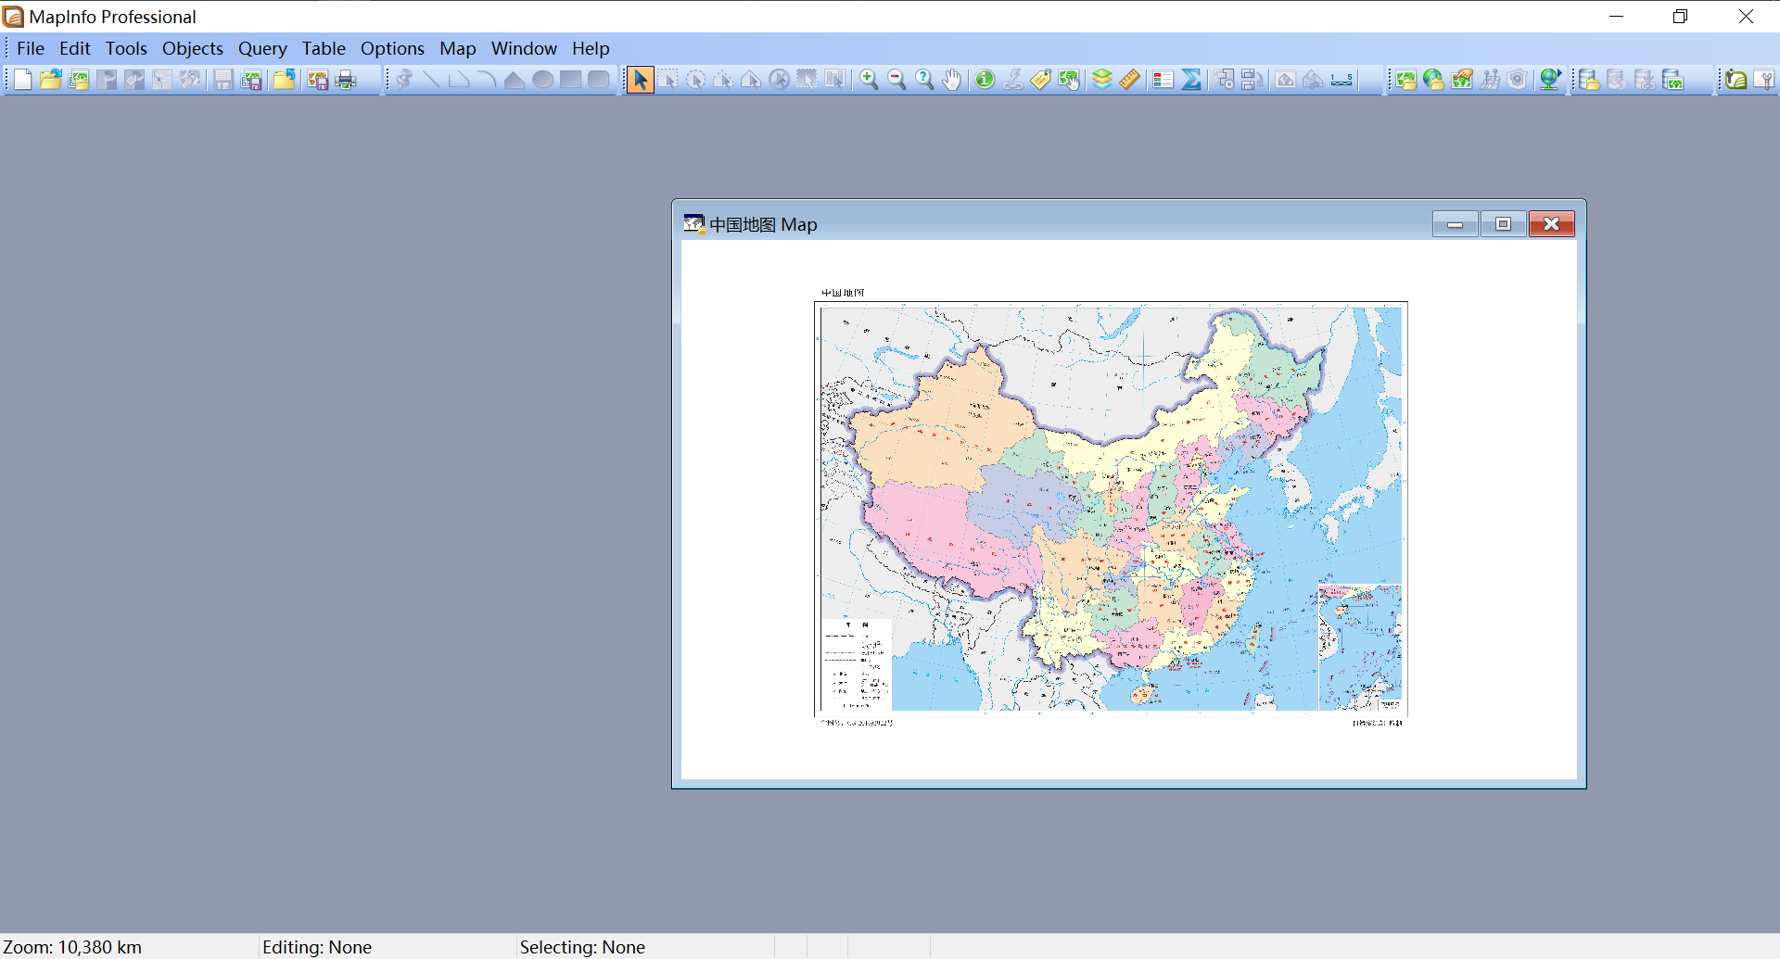Select the Rectangle drawing tool
The width and height of the screenshot is (1780, 959).
pyautogui.click(x=571, y=80)
